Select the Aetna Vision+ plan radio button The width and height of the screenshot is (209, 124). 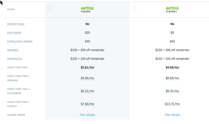134,8
